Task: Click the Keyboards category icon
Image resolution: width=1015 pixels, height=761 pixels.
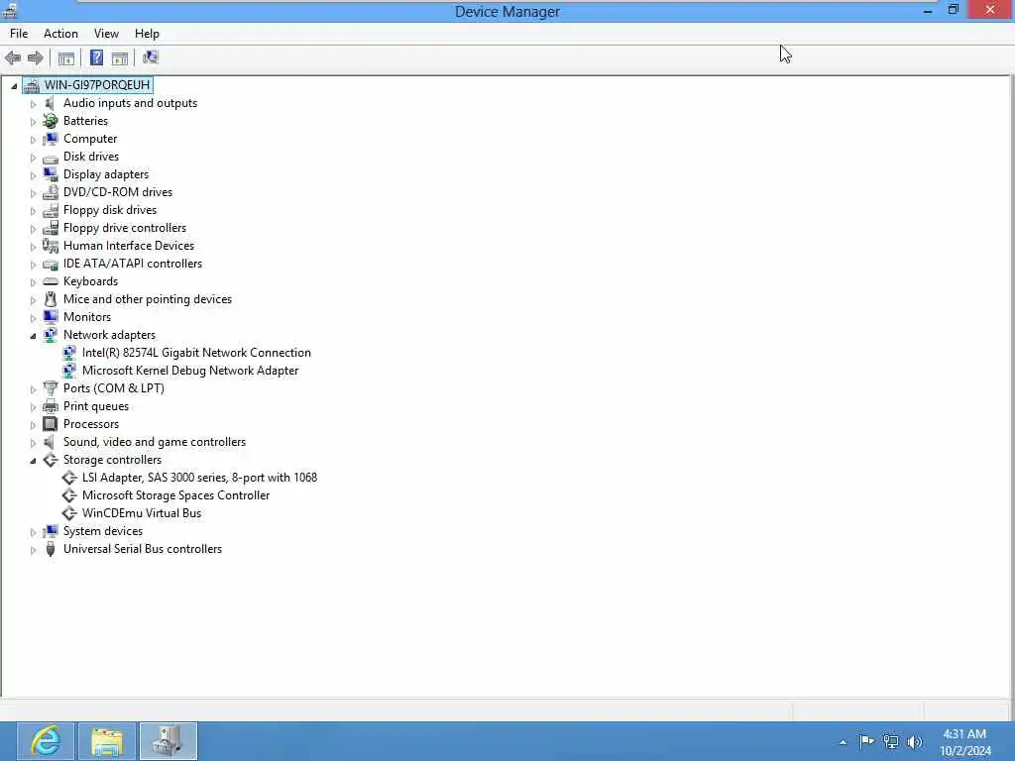Action: pos(51,281)
